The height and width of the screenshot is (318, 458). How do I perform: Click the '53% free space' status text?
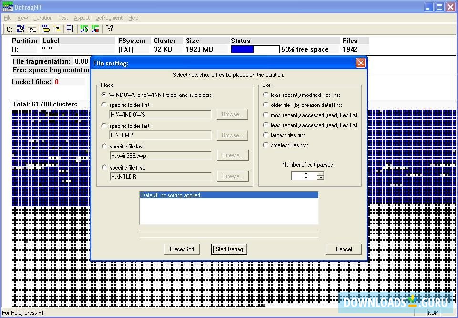[305, 49]
